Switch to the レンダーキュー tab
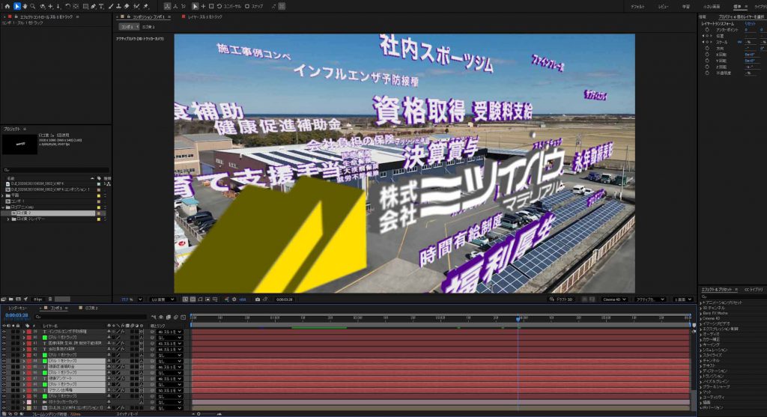767x417 pixels. (18, 308)
